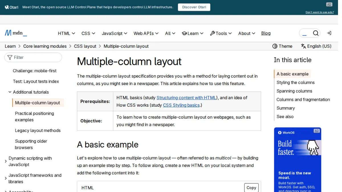
Task: Click the Otari logo in the top banner
Action: [12, 7]
